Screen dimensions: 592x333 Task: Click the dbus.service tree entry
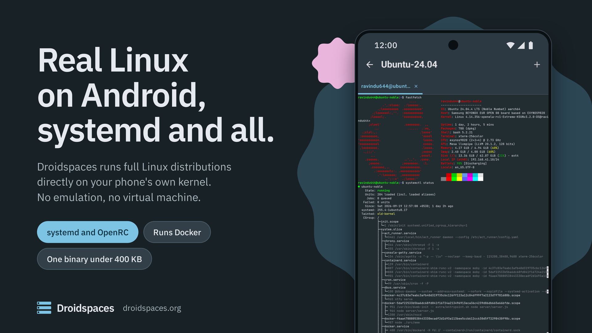coord(395,288)
